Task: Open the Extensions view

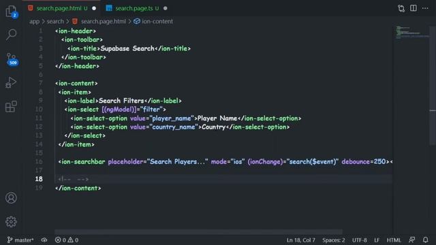Action: click(11, 107)
